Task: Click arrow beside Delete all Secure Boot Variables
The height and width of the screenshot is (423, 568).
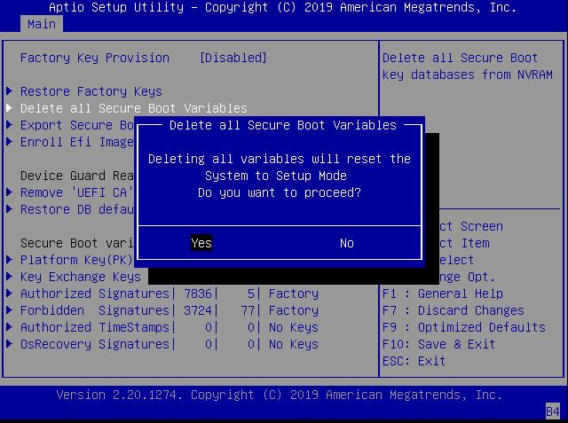Action: [x=10, y=108]
